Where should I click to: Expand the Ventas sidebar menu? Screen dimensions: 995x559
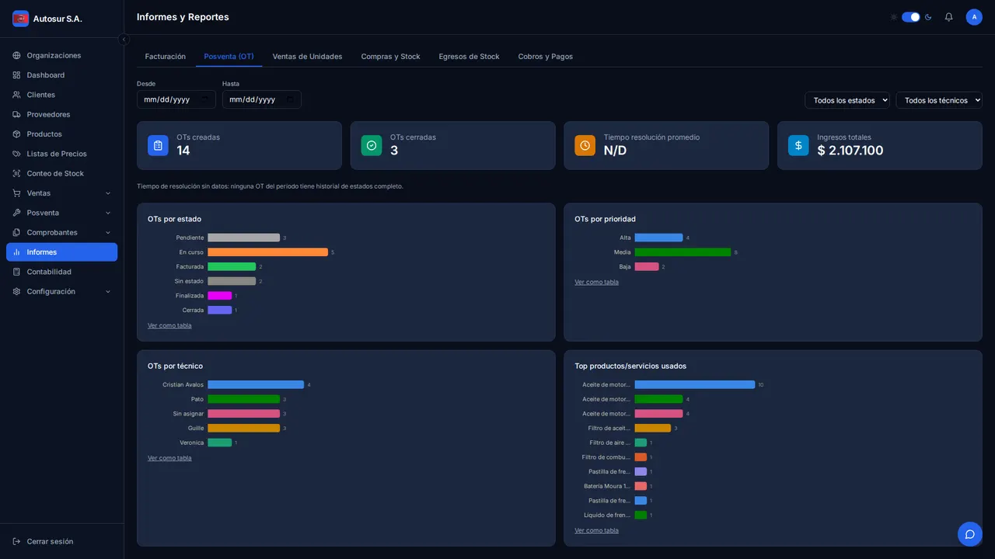(x=61, y=193)
